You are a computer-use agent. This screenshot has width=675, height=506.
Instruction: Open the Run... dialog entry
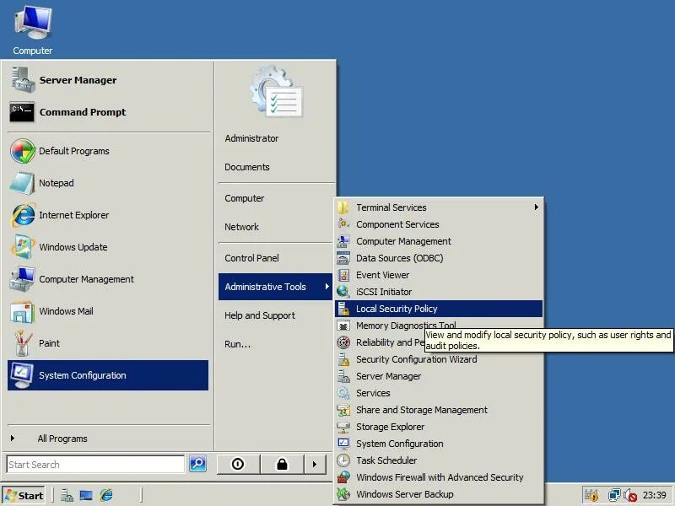point(276,344)
